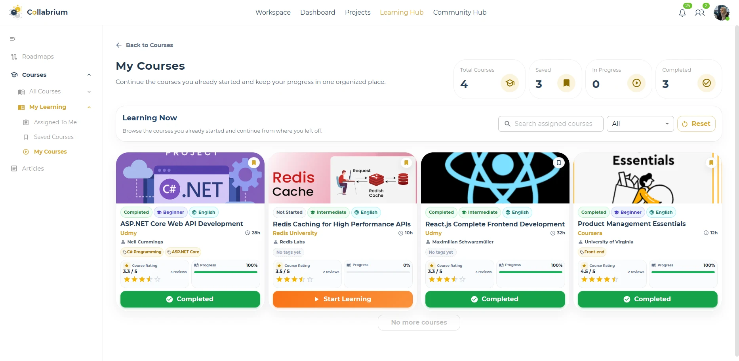Click the Learning Hub tab
Viewport: 739px width, 361px height.
402,12
